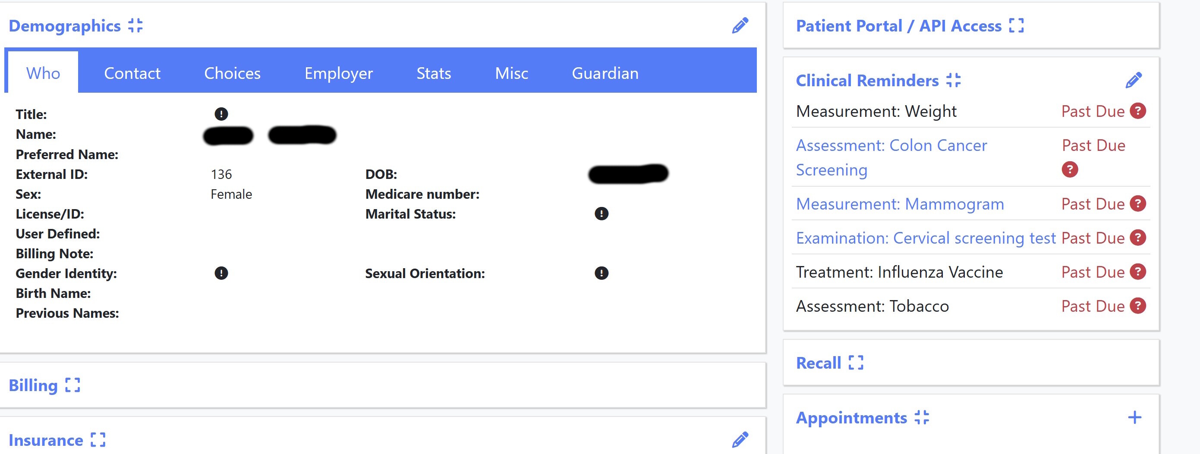Screen dimensions: 1200x454
Task: Open the Choices tab
Action: 232,73
